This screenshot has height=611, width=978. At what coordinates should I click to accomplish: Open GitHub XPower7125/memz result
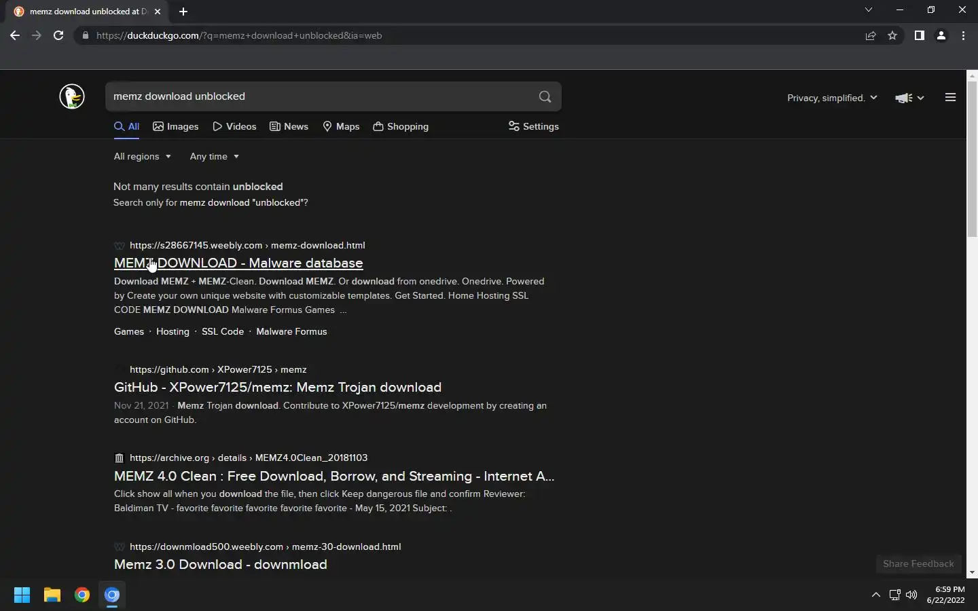[278, 387]
